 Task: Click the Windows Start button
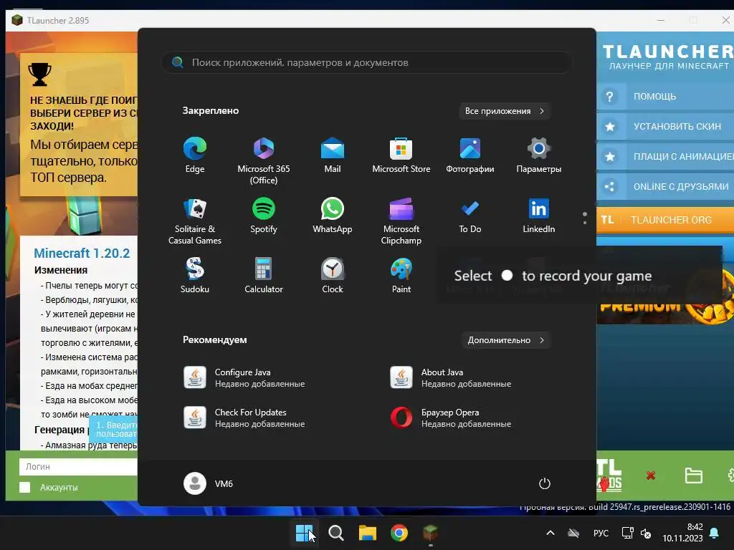point(304,533)
